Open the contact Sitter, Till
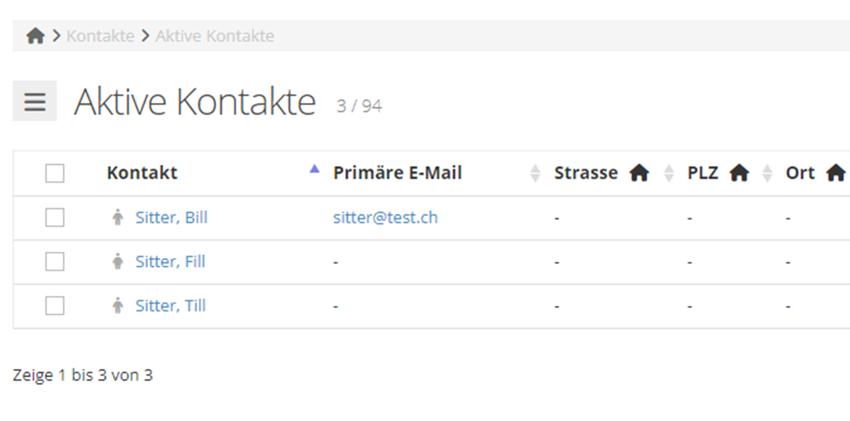The image size is (850, 421). click(171, 306)
